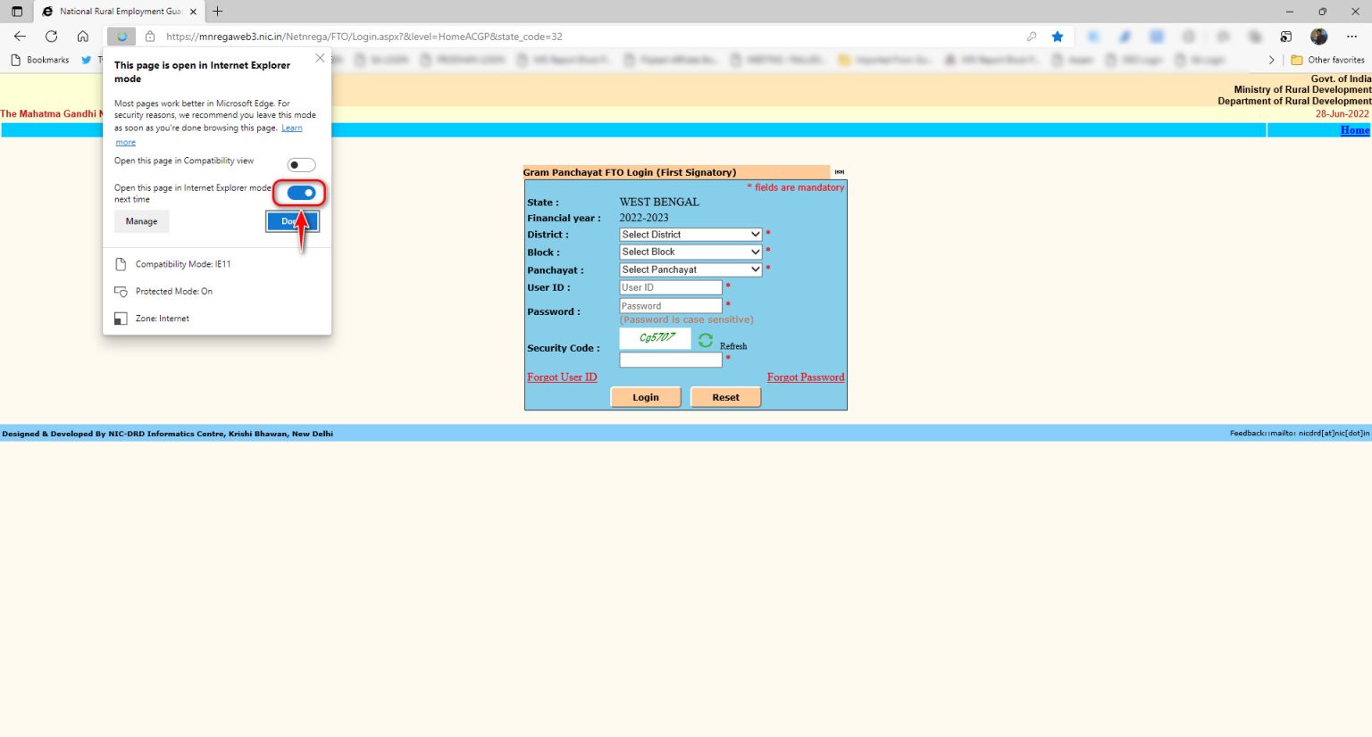Refresh the security code captcha

[705, 340]
